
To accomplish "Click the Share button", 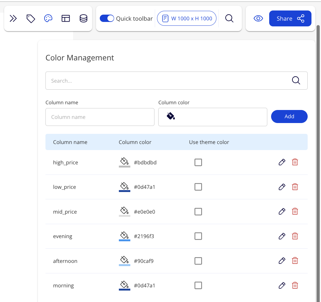I will coord(290,18).
